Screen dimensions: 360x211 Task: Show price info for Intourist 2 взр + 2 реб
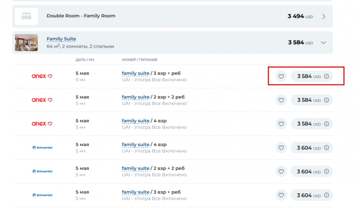tap(326, 171)
